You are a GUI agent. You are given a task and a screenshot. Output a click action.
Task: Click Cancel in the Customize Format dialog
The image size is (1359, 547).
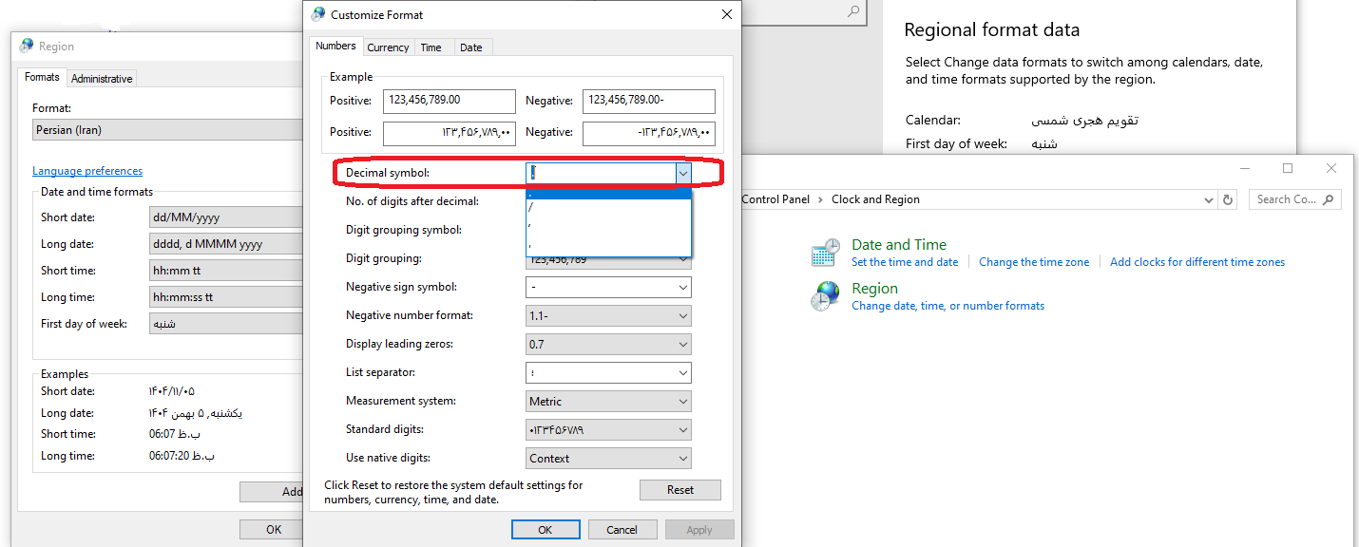[x=622, y=530]
